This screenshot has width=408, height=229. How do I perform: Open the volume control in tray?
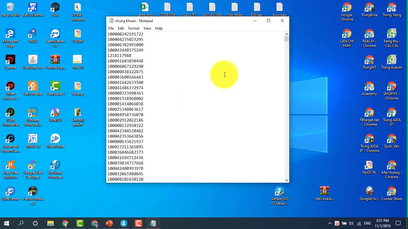[x=351, y=223]
